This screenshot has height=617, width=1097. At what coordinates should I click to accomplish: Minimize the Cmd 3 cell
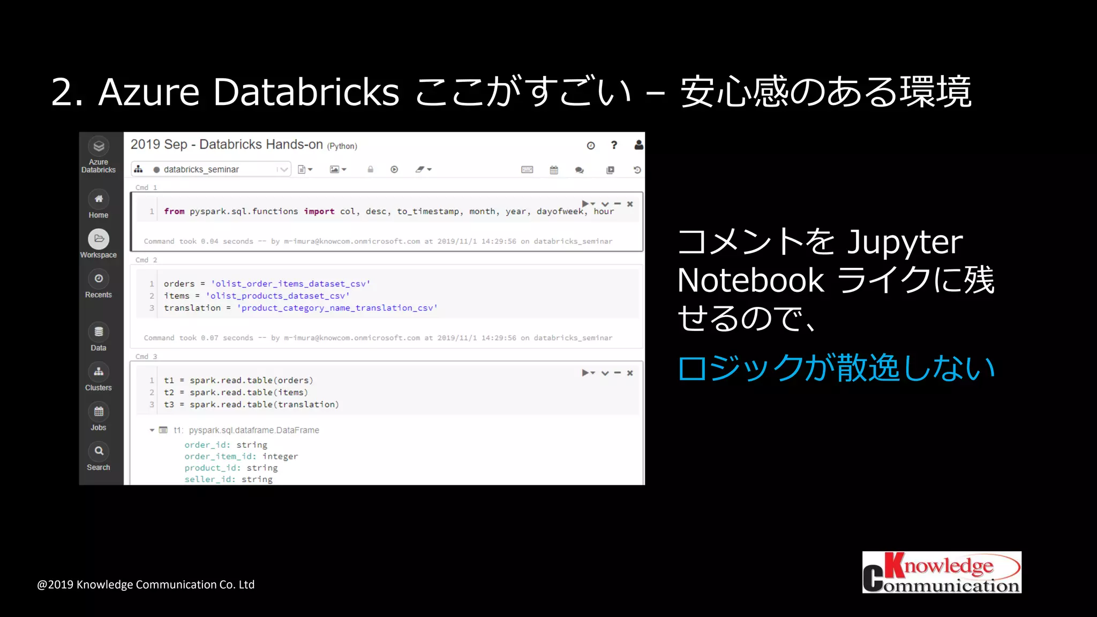tap(618, 373)
